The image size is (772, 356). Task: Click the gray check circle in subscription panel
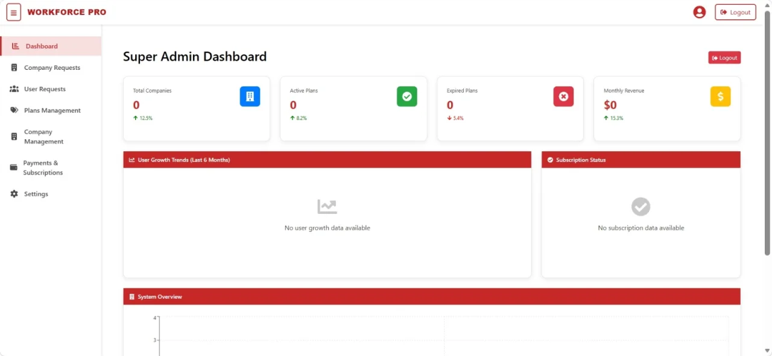(x=641, y=207)
